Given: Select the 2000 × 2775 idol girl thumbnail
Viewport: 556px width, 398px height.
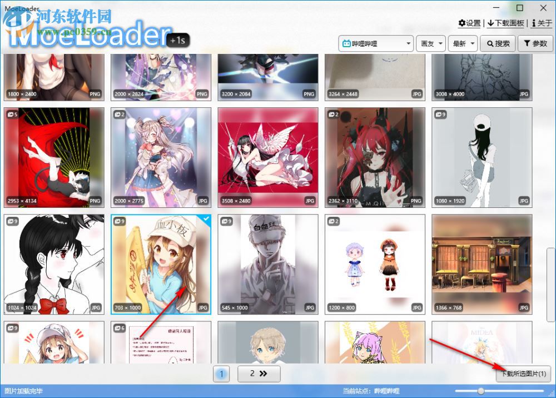Looking at the screenshot, I should (161, 158).
